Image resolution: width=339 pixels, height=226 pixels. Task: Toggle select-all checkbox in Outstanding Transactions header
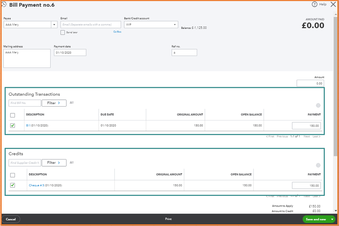[13, 115]
